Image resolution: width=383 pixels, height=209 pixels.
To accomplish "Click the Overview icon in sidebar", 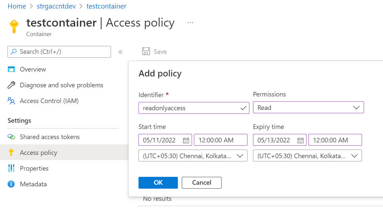I will 11,69.
